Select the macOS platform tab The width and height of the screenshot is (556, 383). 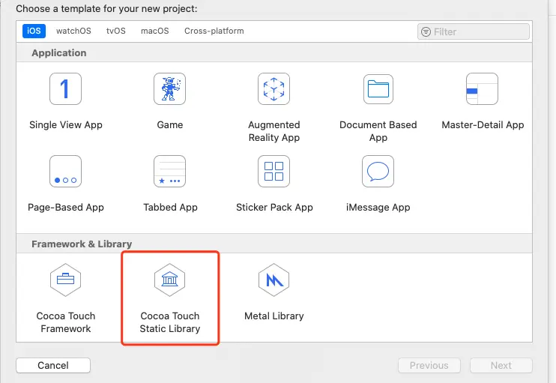point(155,31)
